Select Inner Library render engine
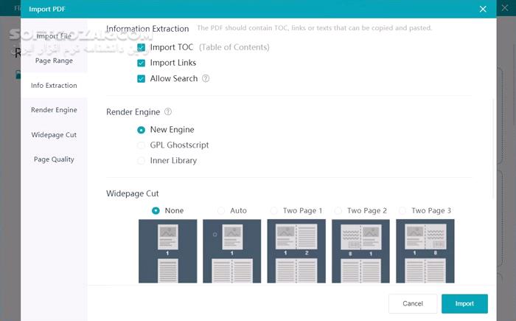Screen dimensions: 516x321 [x=142, y=161]
